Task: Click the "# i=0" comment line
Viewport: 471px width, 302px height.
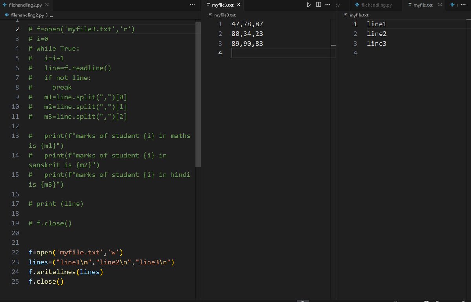Action: coord(38,39)
